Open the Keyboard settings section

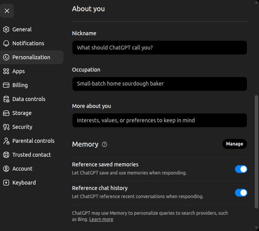(32, 183)
